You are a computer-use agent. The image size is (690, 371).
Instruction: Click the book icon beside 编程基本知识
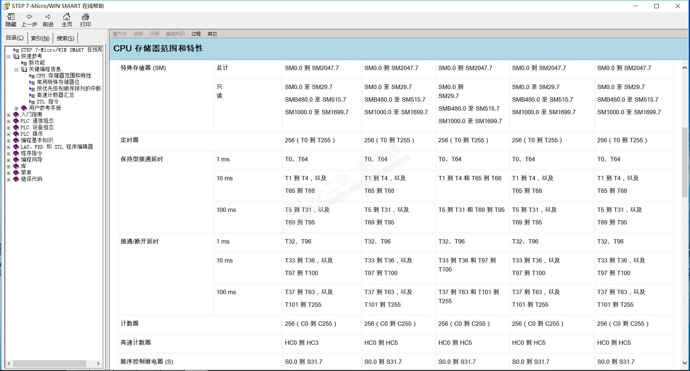16,140
